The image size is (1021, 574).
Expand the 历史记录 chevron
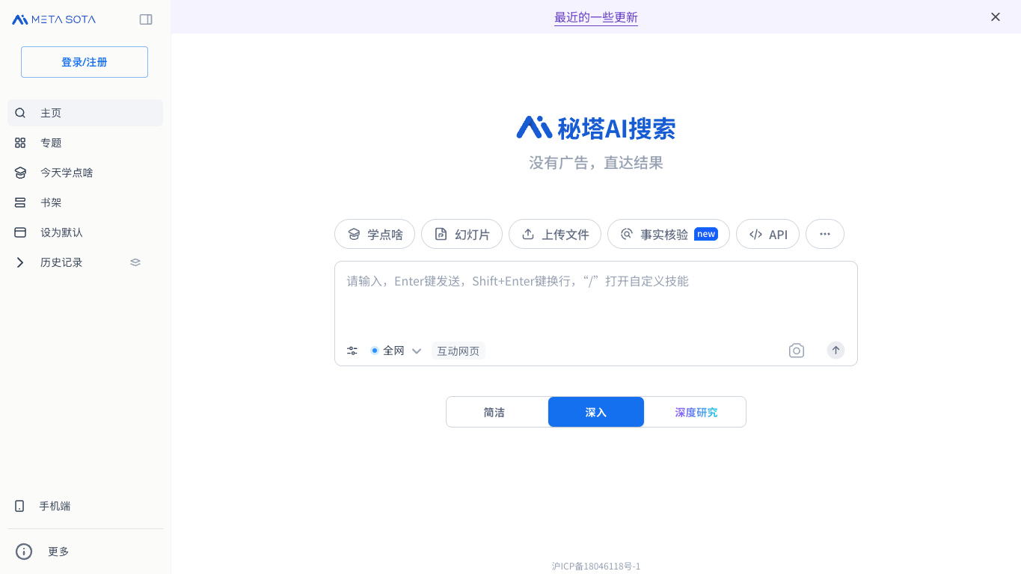(20, 262)
